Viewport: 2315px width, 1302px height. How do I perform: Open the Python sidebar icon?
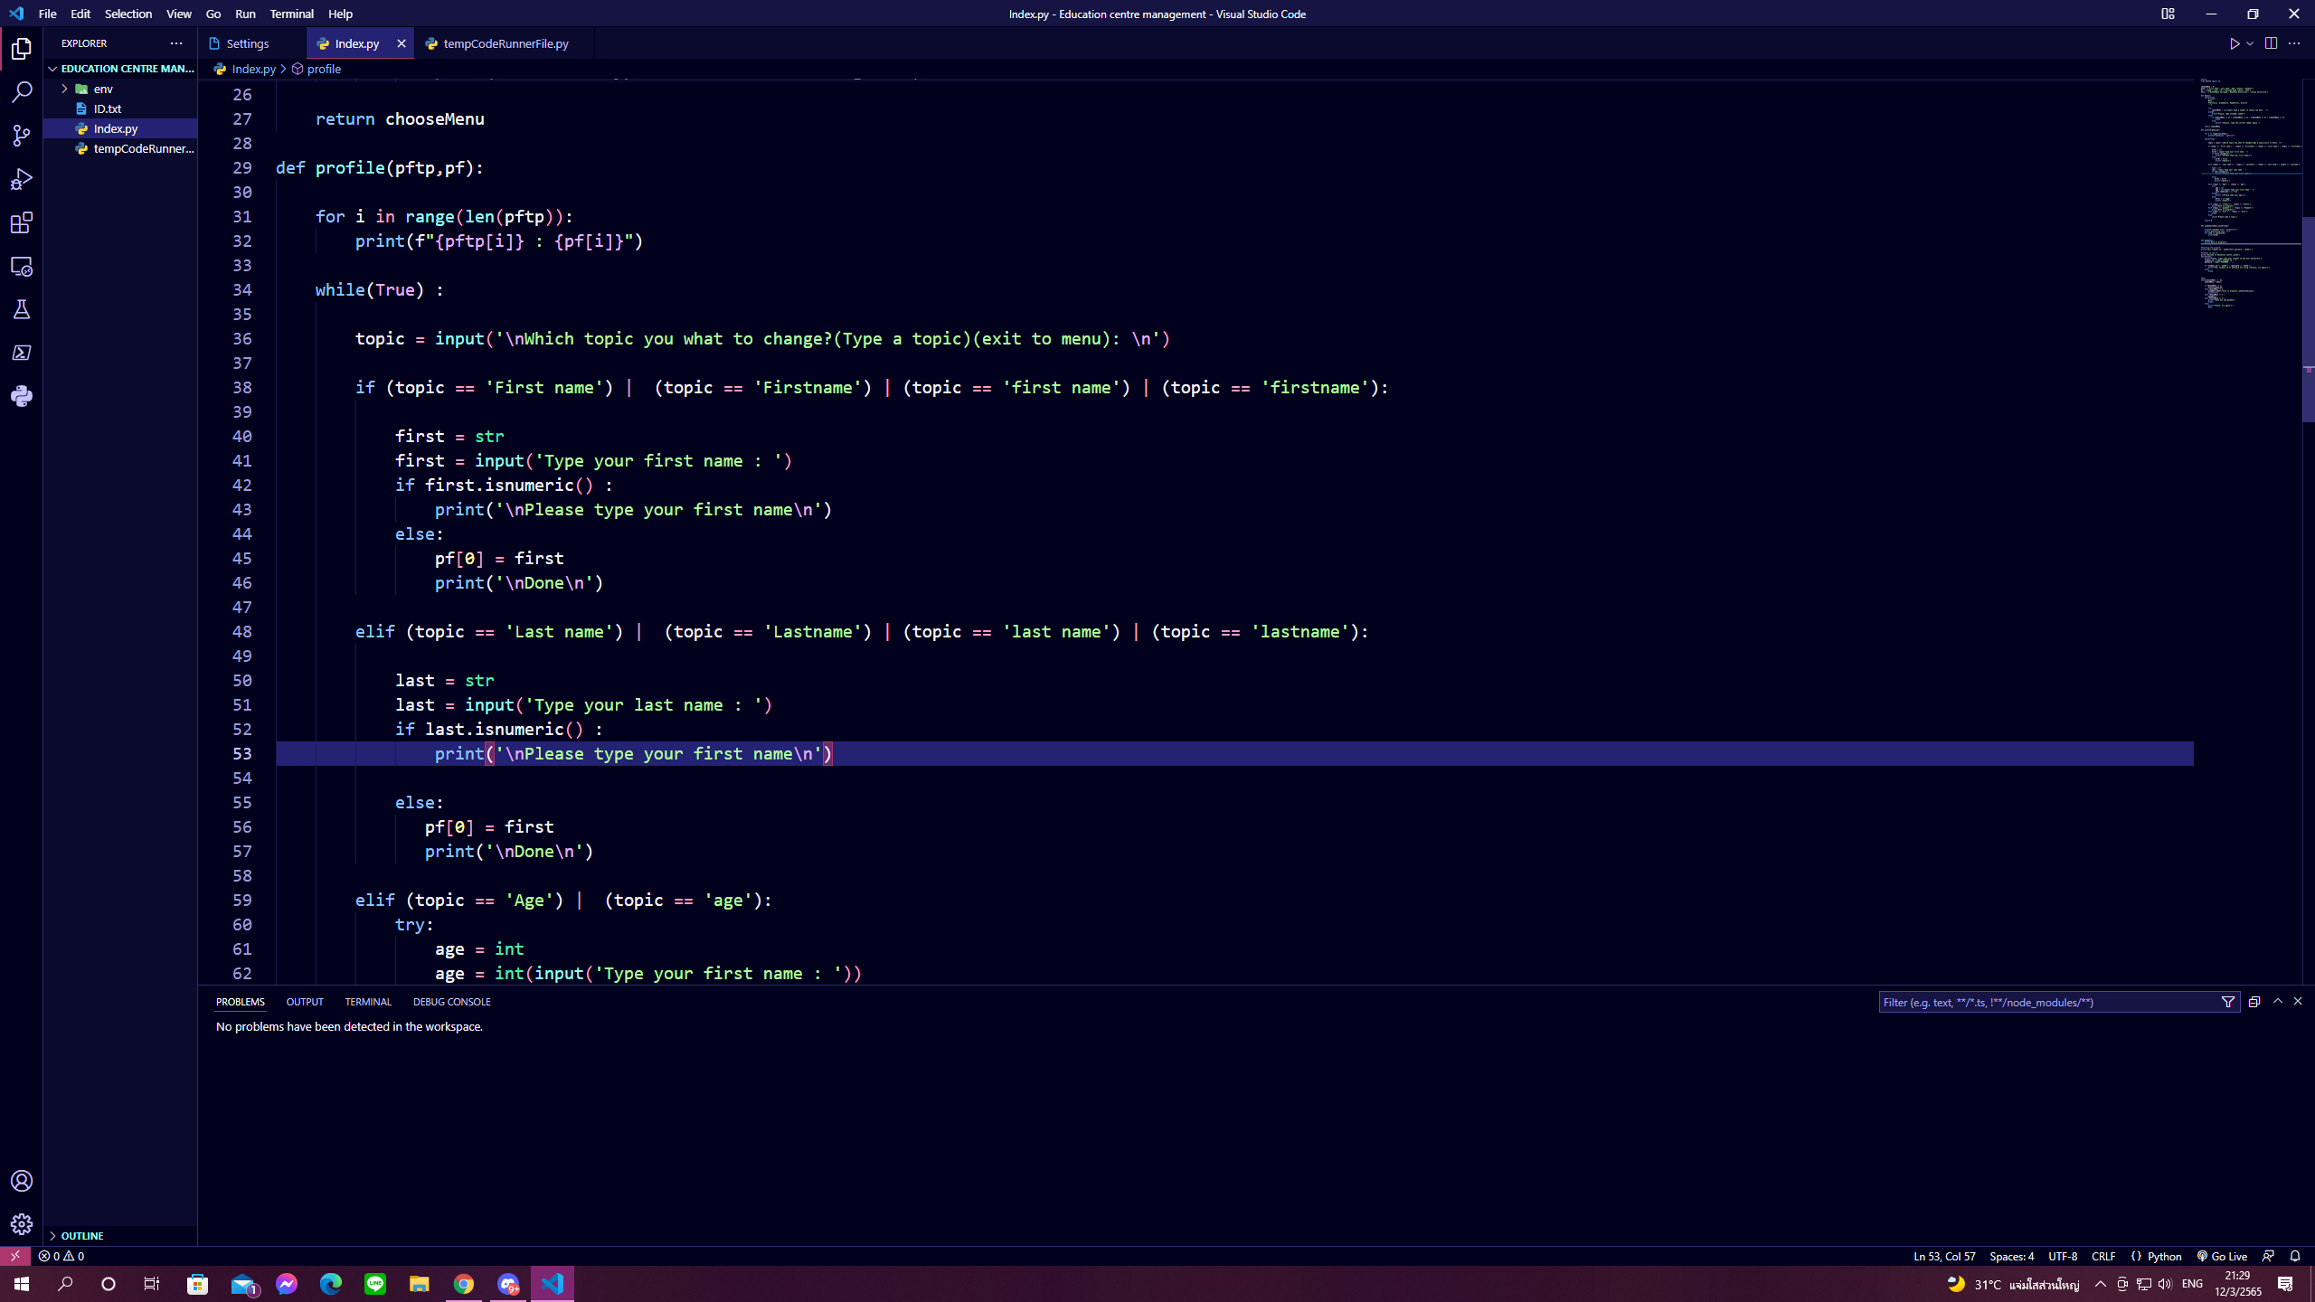click(x=22, y=396)
